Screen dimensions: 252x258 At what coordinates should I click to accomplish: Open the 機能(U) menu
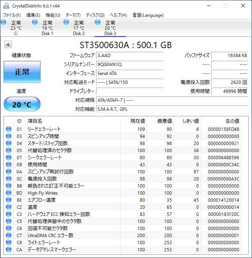pyautogui.click(x=53, y=15)
